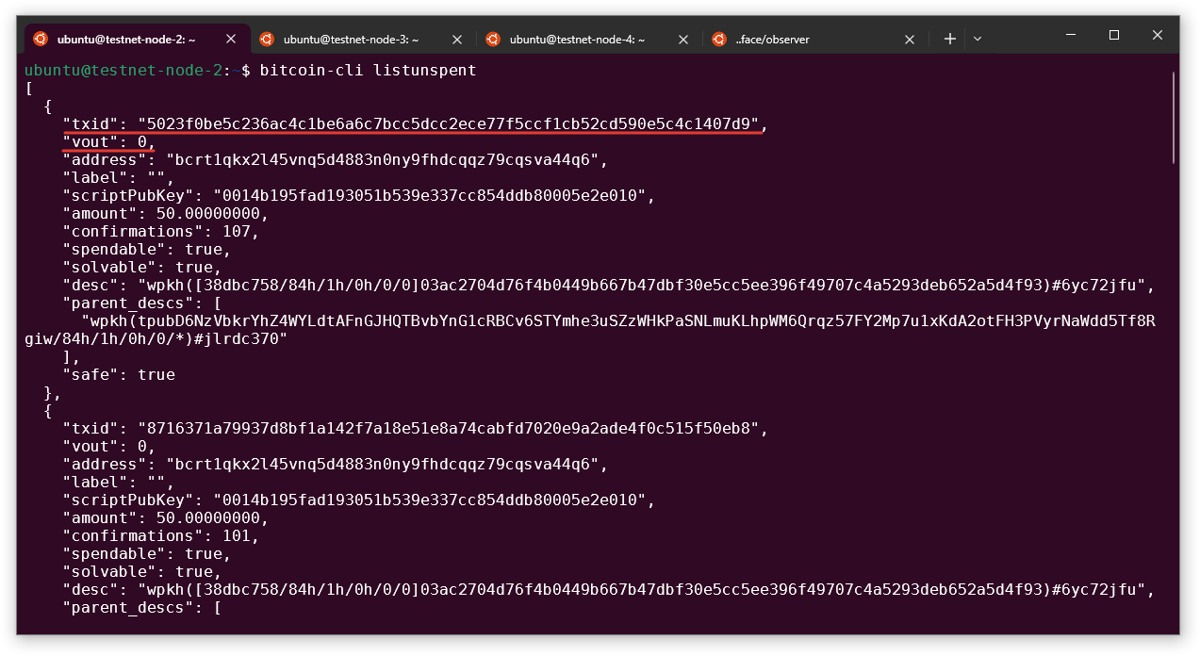The width and height of the screenshot is (1200, 656).
Task: Click the wpkh(tpubD6NzVbkrYhZ4 parent descriptor line
Action: click(x=618, y=320)
